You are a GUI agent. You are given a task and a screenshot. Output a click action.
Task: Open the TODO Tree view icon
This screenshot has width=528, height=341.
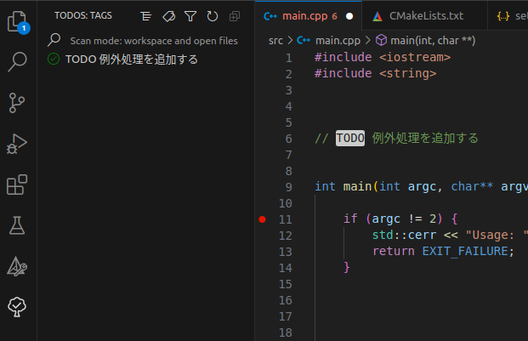coord(17,307)
